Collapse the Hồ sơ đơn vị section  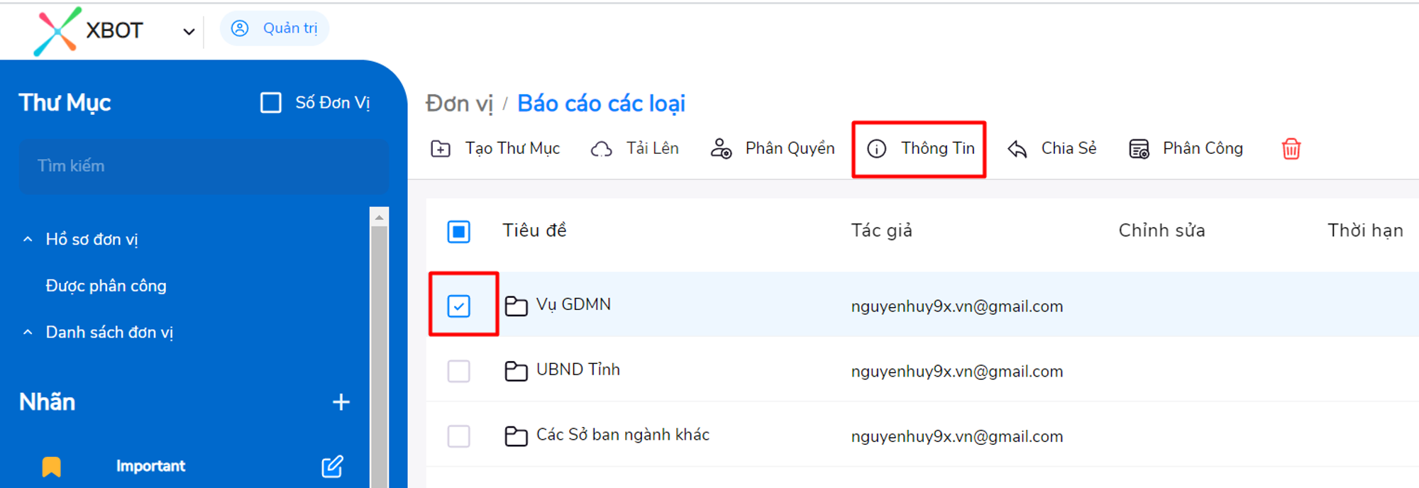[x=28, y=240]
